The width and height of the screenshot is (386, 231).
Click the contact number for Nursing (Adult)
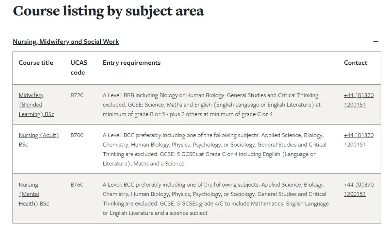(359, 140)
